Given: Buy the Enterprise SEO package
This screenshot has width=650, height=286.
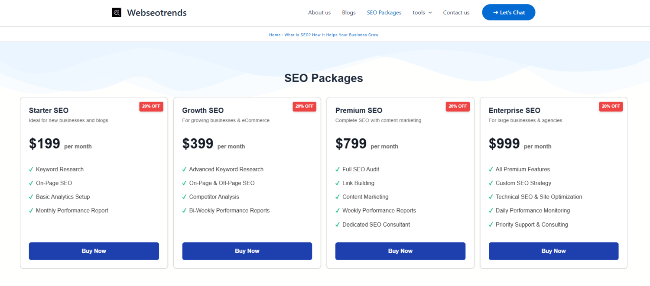Looking at the screenshot, I should click(x=553, y=251).
